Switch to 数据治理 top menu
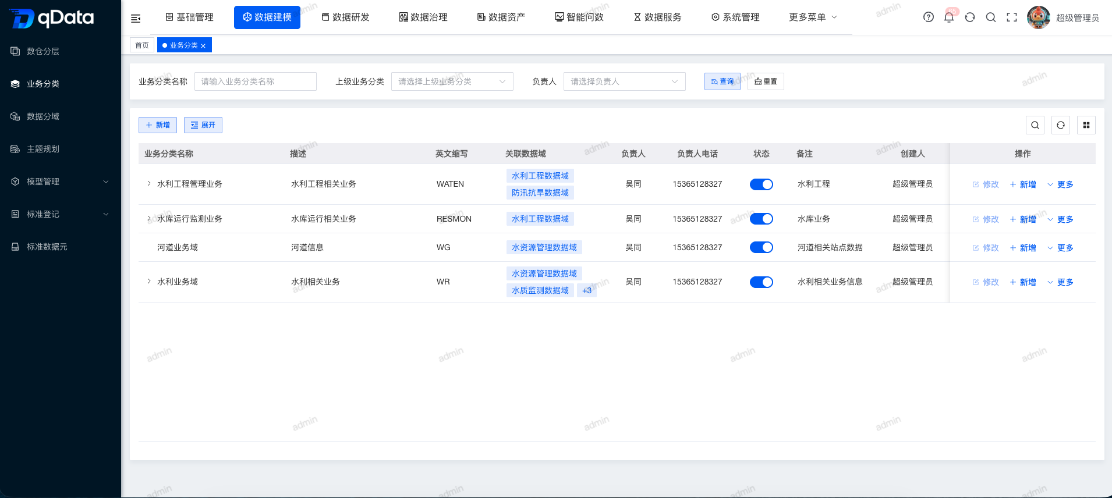Image resolution: width=1112 pixels, height=498 pixels. point(423,17)
